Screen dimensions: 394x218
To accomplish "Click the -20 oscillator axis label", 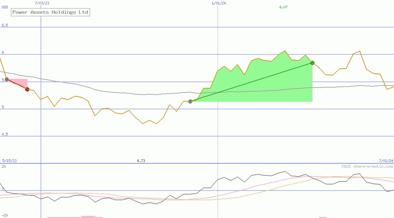I will pyautogui.click(x=5, y=216).
